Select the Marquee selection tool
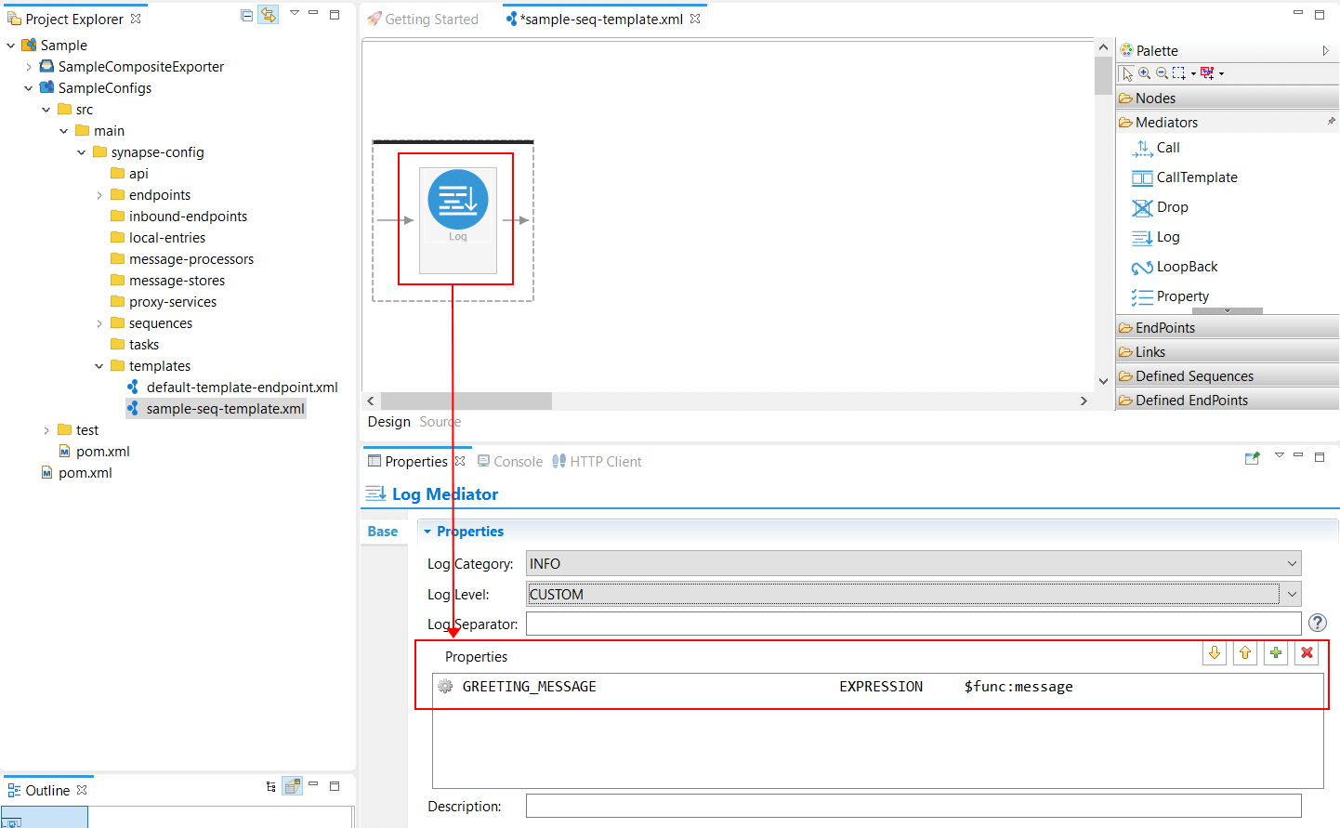 click(x=1176, y=72)
